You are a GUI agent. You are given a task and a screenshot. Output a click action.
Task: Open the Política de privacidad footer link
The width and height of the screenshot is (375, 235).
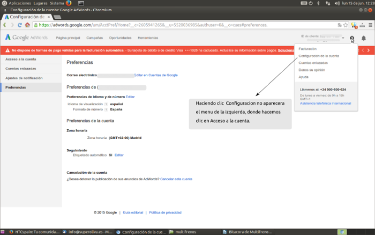click(x=165, y=212)
